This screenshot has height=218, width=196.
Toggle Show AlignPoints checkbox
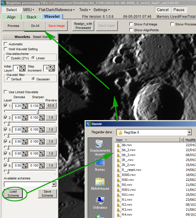[131, 30]
